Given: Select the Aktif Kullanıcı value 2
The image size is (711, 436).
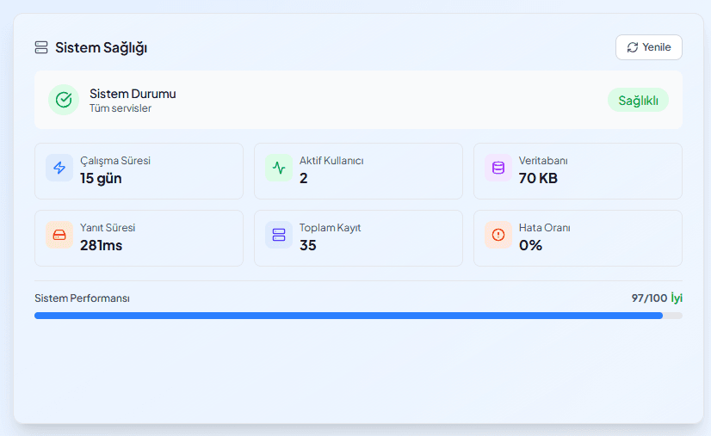Looking at the screenshot, I should (304, 179).
